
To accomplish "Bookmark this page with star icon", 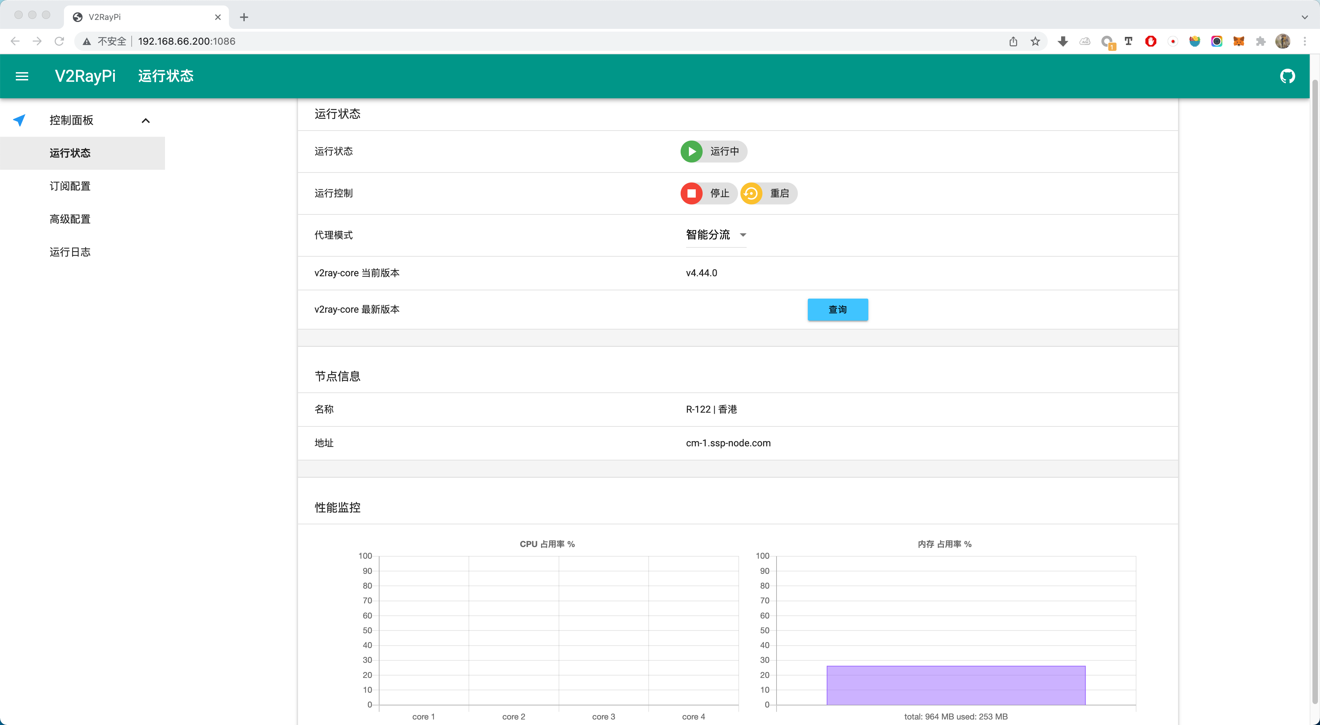I will [x=1035, y=42].
